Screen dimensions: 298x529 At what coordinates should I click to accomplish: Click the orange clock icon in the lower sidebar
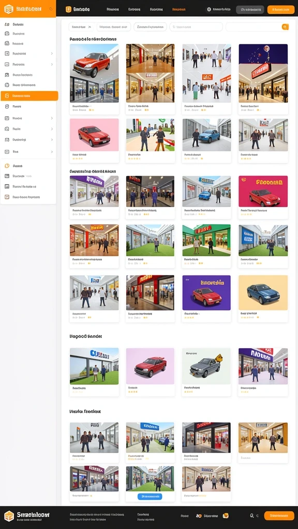[7, 166]
